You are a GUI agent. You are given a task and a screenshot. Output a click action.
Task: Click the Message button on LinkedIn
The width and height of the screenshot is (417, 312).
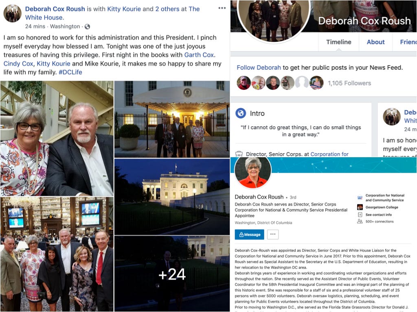250,234
